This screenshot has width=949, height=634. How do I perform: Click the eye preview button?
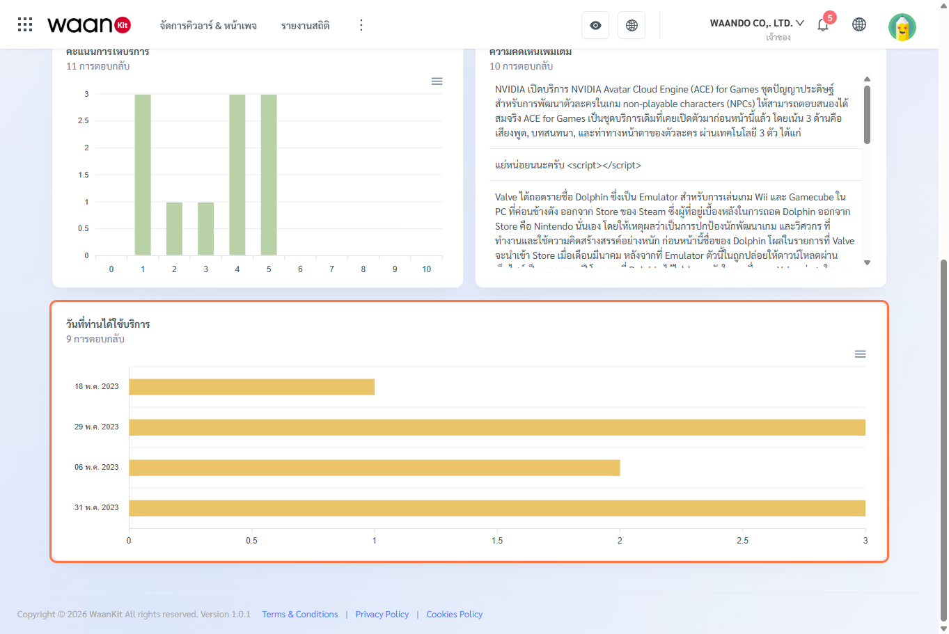tap(595, 25)
